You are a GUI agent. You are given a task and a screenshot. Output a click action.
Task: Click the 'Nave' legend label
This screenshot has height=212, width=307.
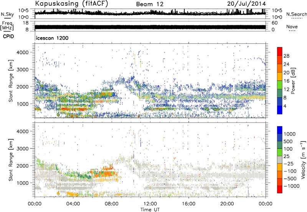tap(292, 26)
